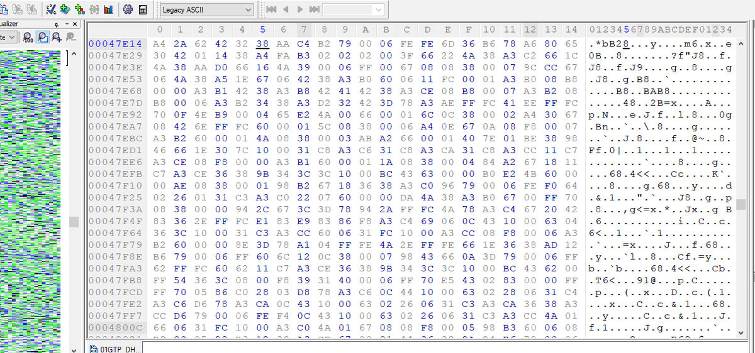Select offset 00047E14 in address column
The image size is (755, 353).
pyautogui.click(x=116, y=43)
